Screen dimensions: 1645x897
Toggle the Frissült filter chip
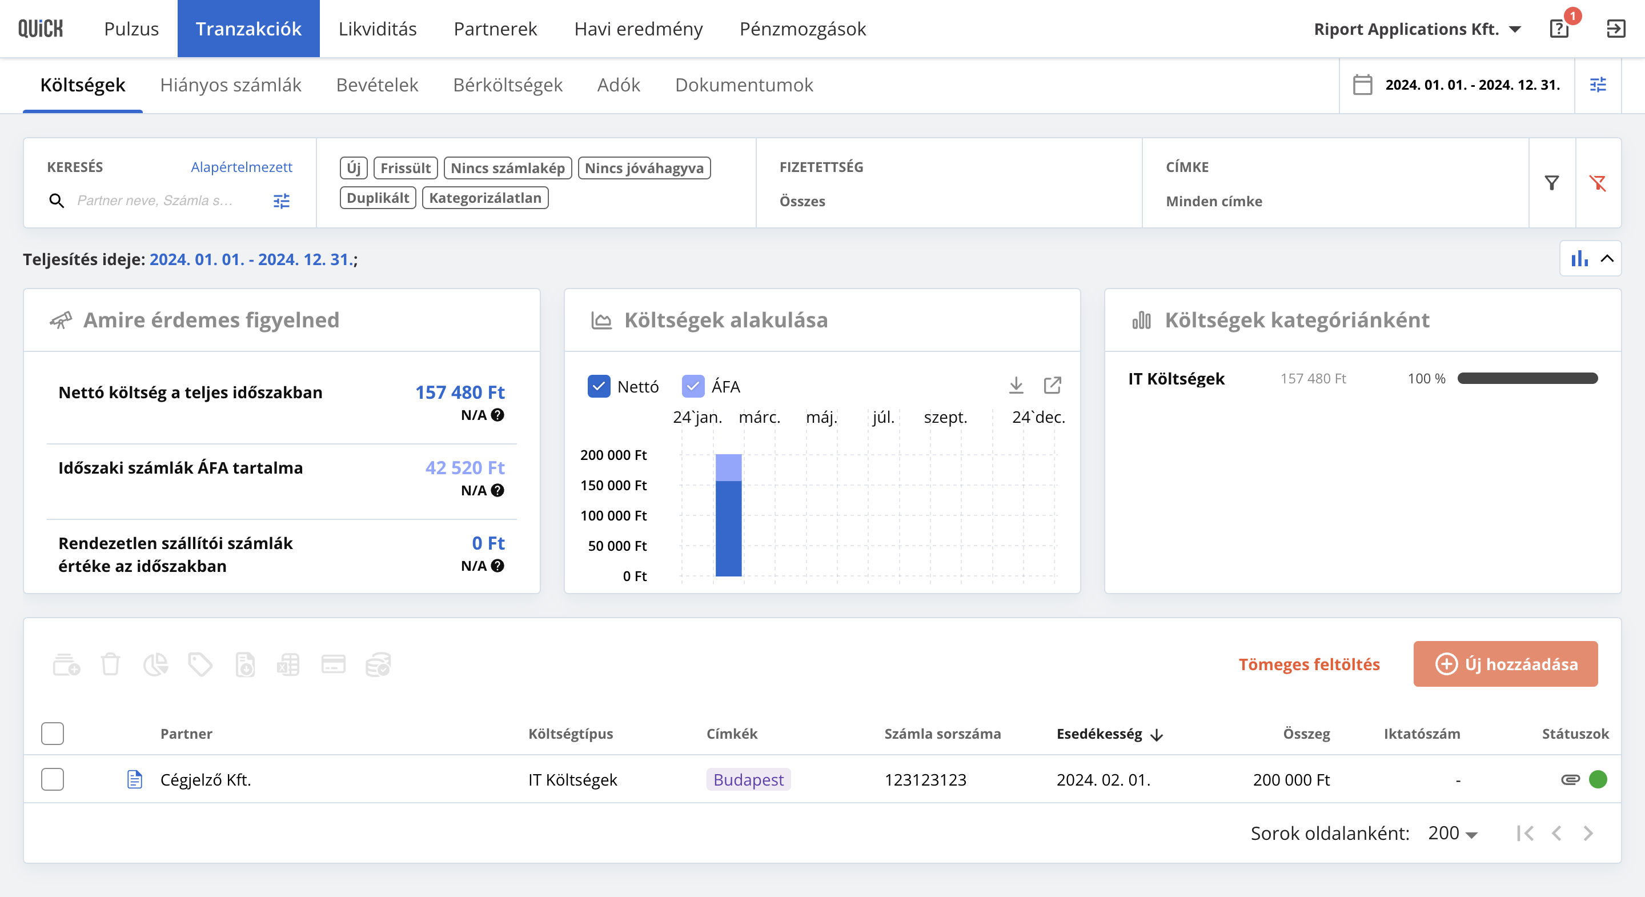point(406,168)
